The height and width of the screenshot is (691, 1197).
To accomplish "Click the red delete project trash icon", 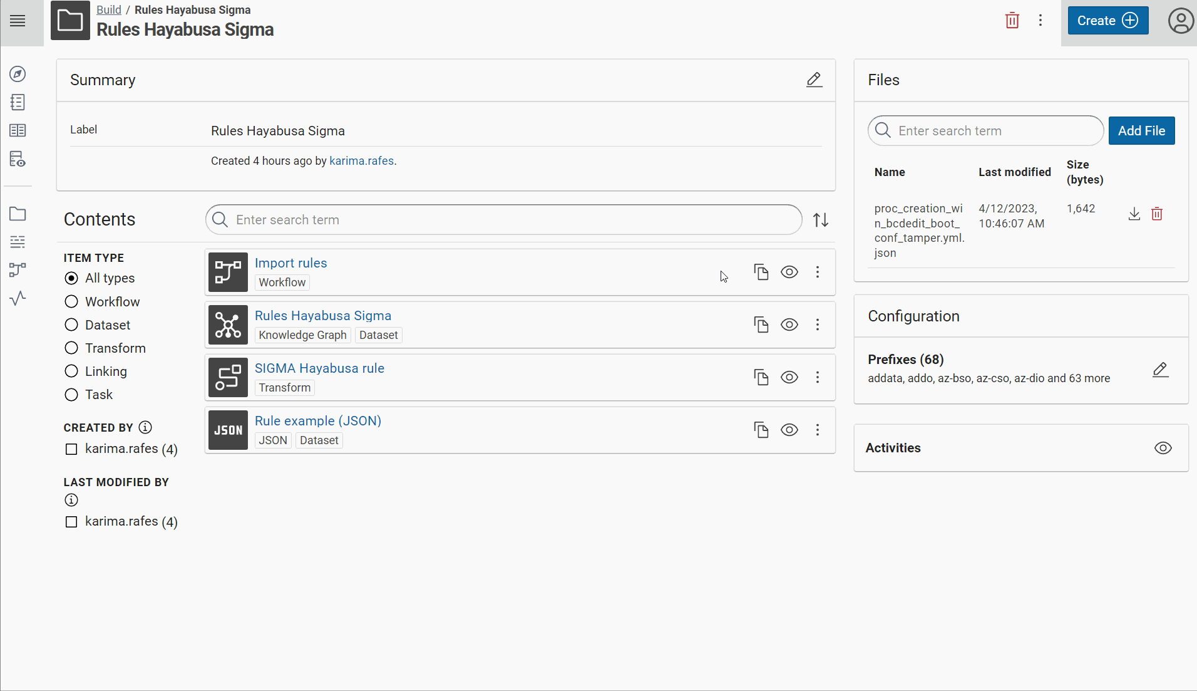I will pos(1012,21).
